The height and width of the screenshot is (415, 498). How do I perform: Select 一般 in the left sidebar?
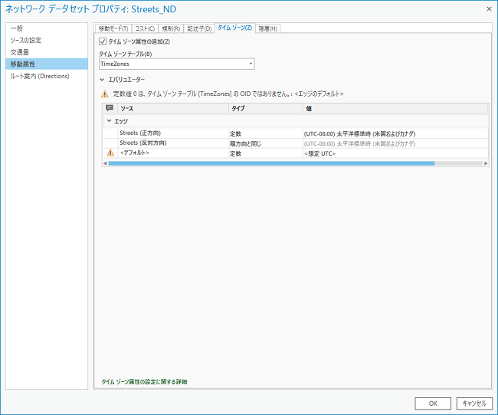click(17, 28)
